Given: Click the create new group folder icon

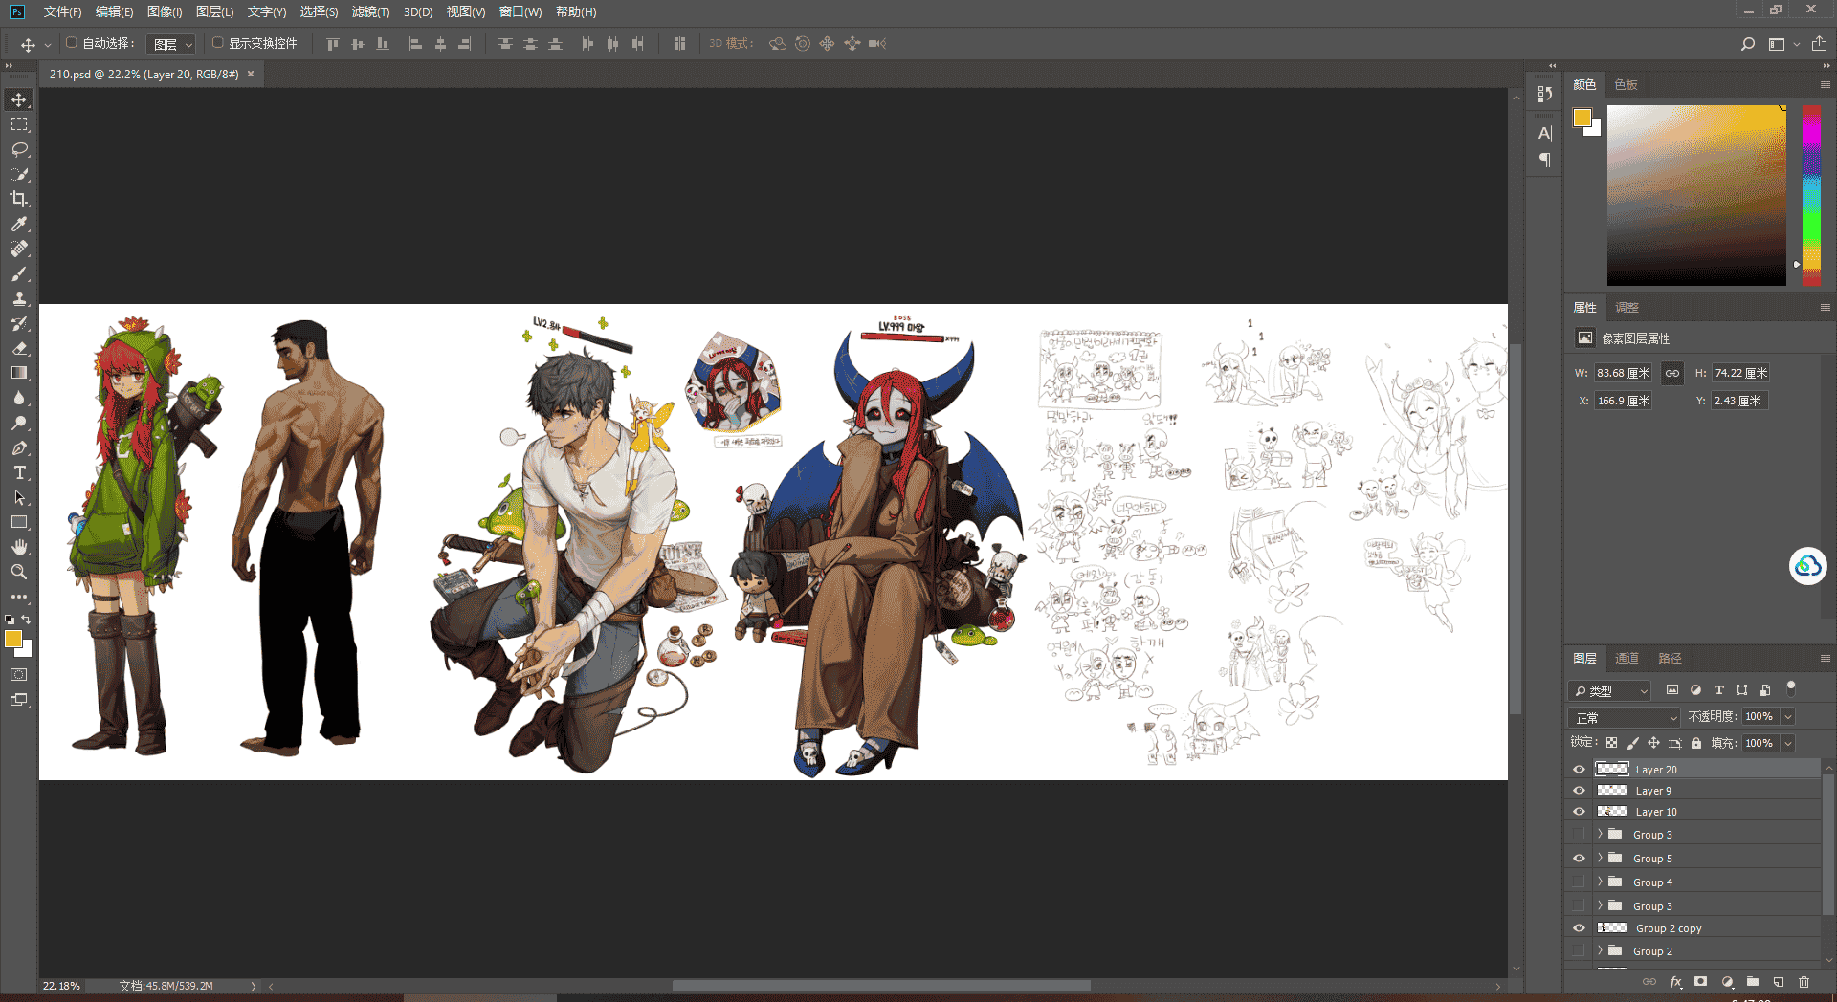Looking at the screenshot, I should (1752, 982).
